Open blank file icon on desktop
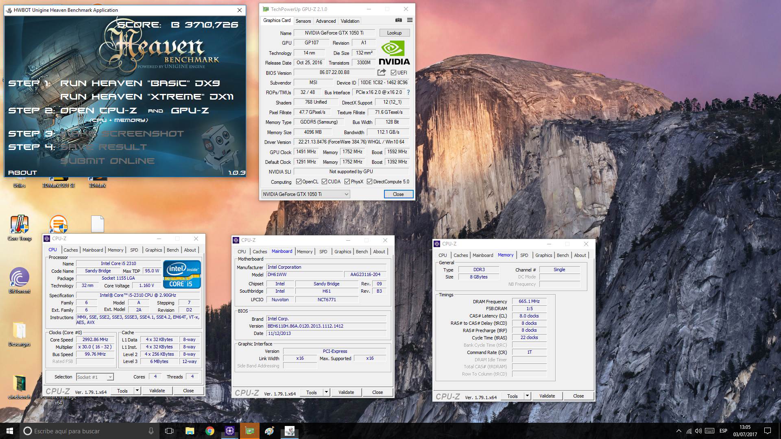Viewport: 781px width, 439px height. click(98, 224)
